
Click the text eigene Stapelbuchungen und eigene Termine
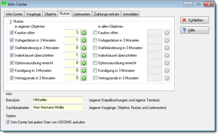click(124, 100)
